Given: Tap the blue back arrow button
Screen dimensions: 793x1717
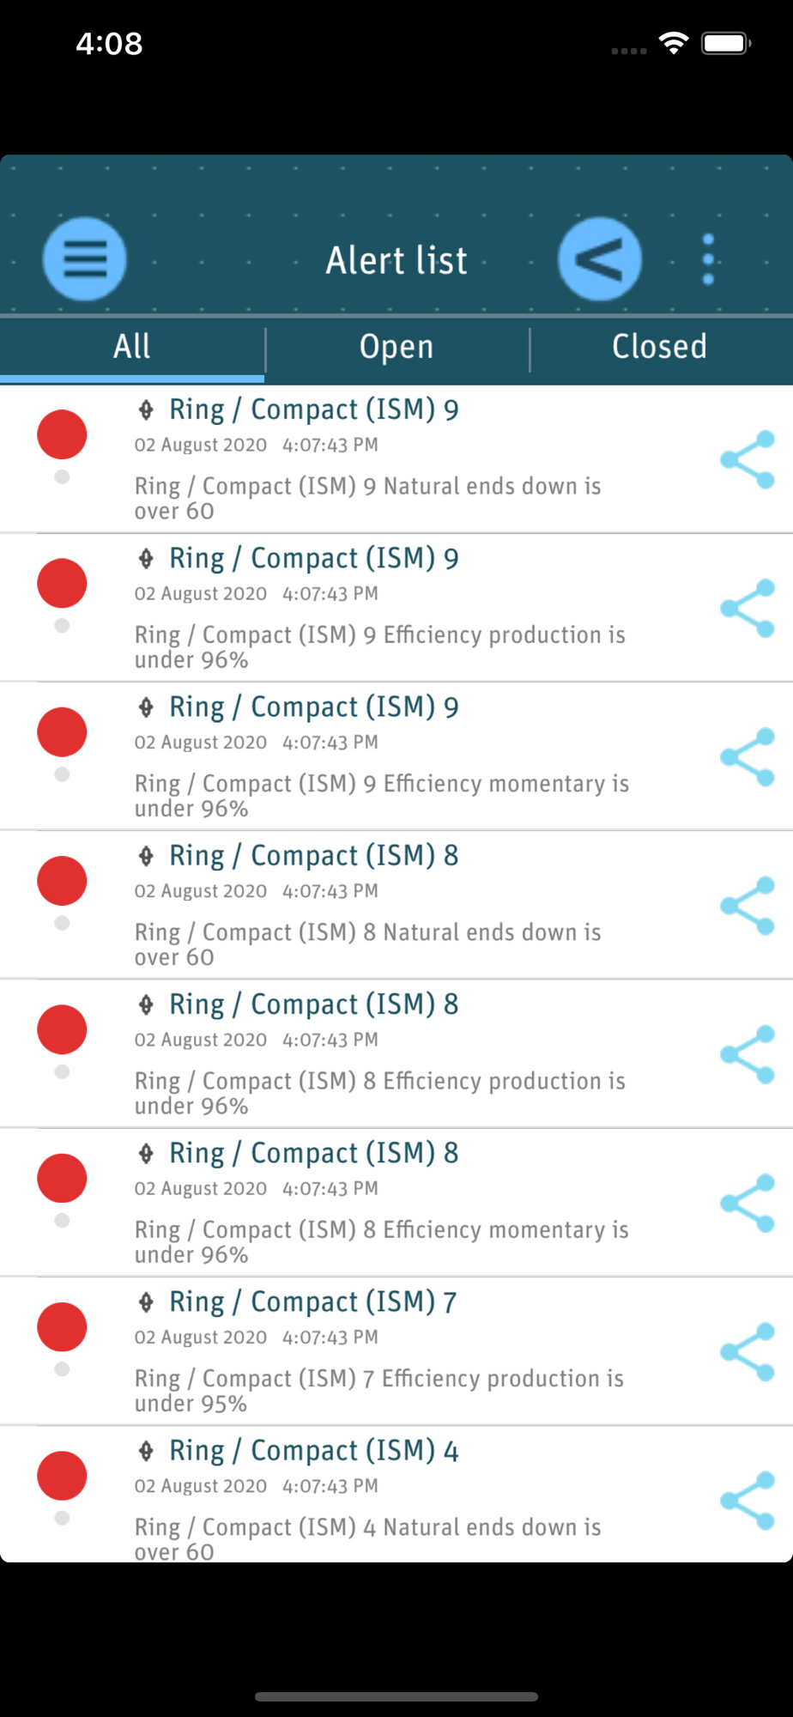Looking at the screenshot, I should tap(599, 259).
